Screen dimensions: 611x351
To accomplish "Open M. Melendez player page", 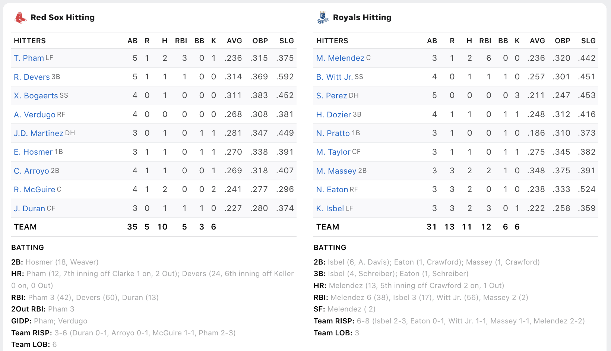I will click(340, 58).
